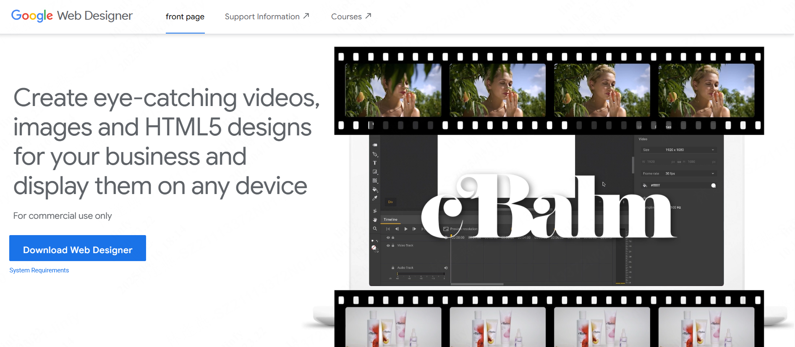Play the timeline
The image size is (795, 347).
[406, 229]
